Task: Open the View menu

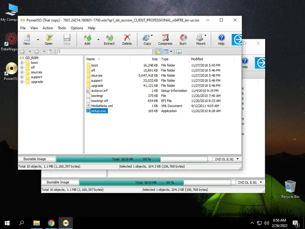Action: point(34,28)
